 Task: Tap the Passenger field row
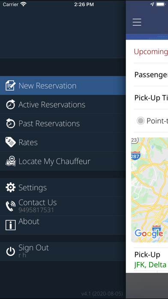coord(151,75)
